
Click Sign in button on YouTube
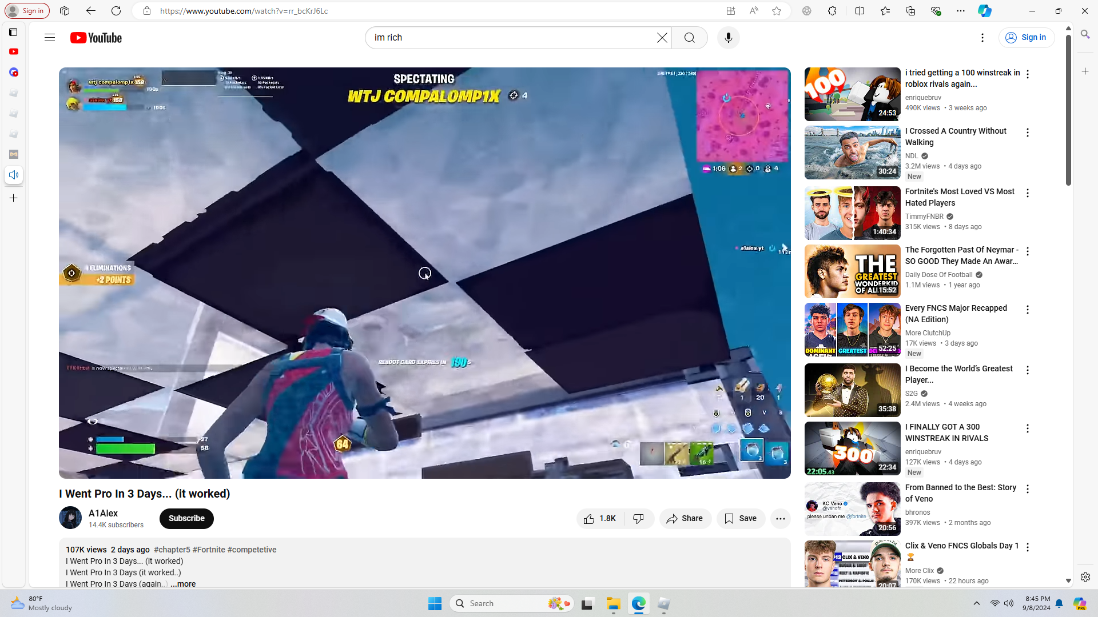1027,38
